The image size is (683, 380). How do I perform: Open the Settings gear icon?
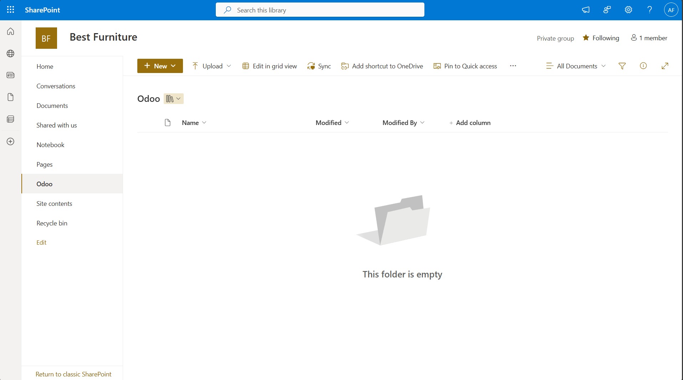628,10
